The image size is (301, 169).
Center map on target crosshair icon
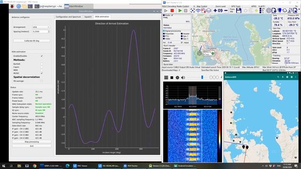click(192, 10)
